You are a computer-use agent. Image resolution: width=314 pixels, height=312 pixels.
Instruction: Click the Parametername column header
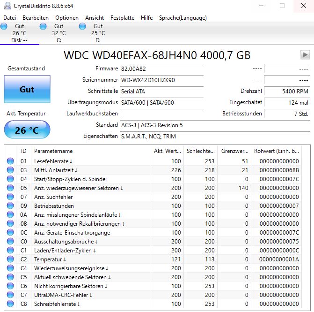90,151
